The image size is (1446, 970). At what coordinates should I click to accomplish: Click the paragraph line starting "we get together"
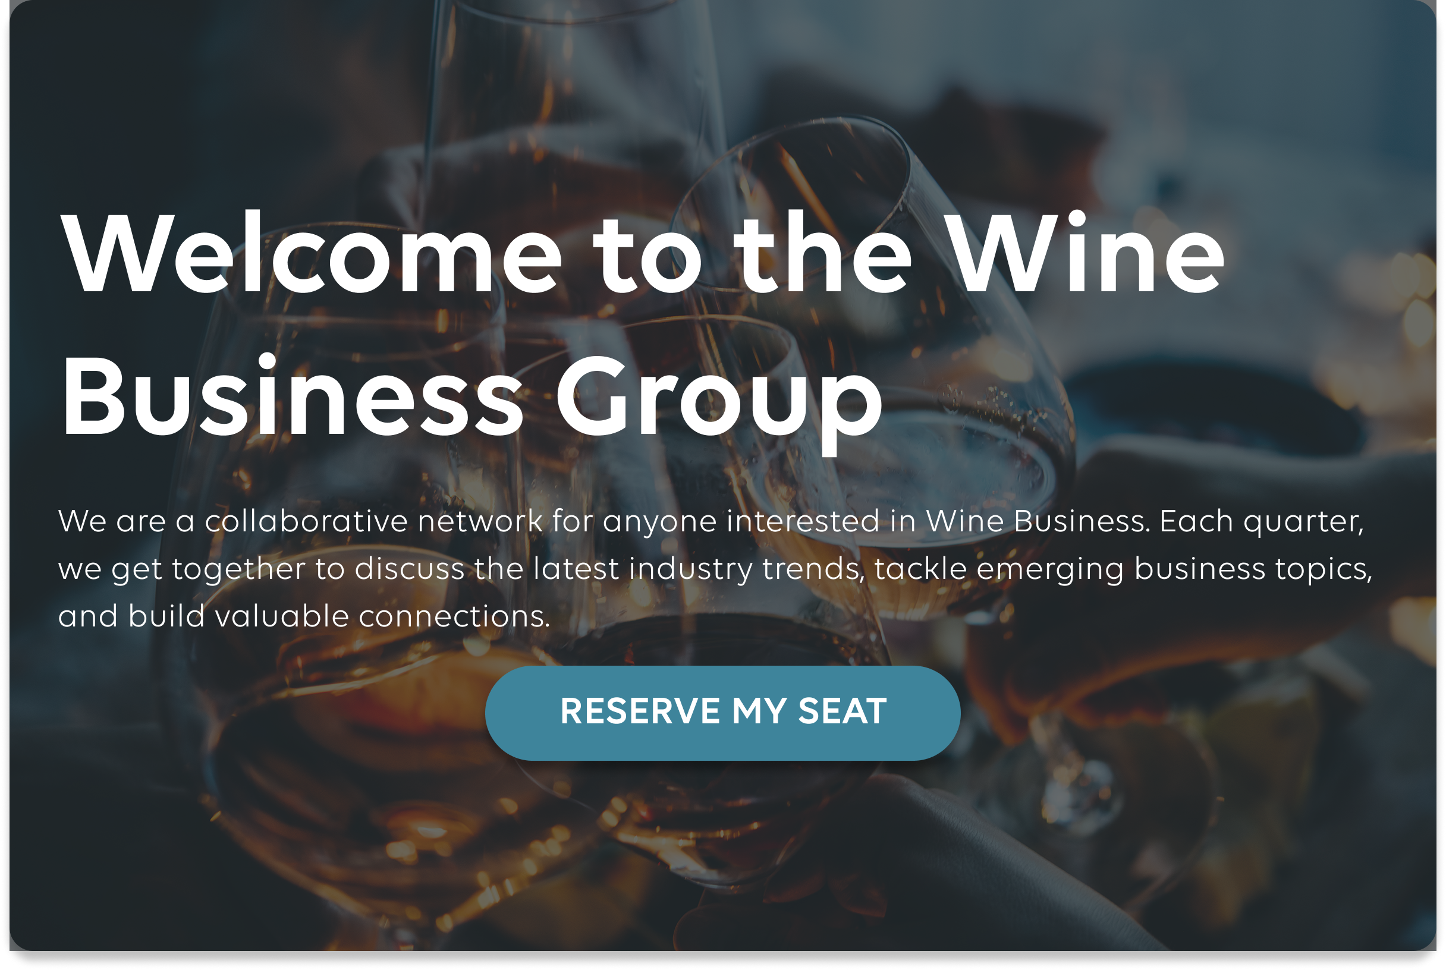715,569
